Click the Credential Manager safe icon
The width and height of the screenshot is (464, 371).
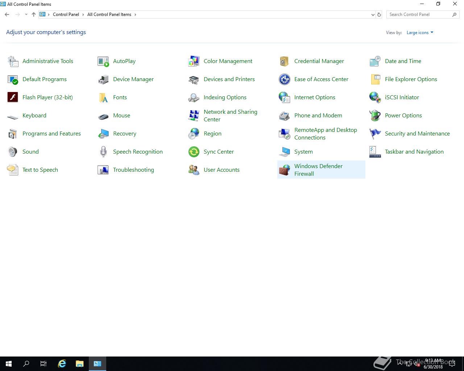coord(285,61)
